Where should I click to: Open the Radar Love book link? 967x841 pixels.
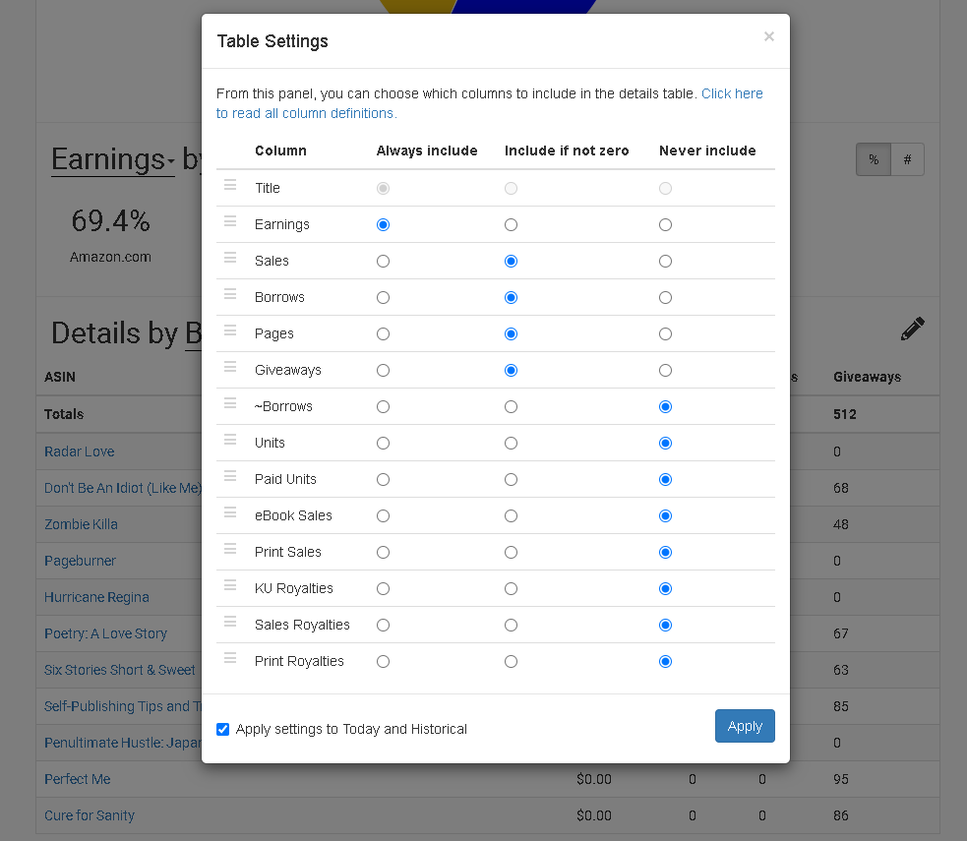click(x=79, y=451)
